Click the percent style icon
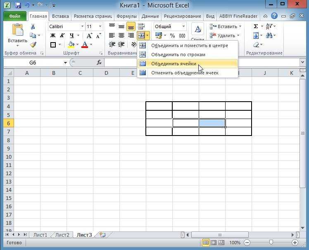The height and width of the screenshot is (250, 309). 172,36
